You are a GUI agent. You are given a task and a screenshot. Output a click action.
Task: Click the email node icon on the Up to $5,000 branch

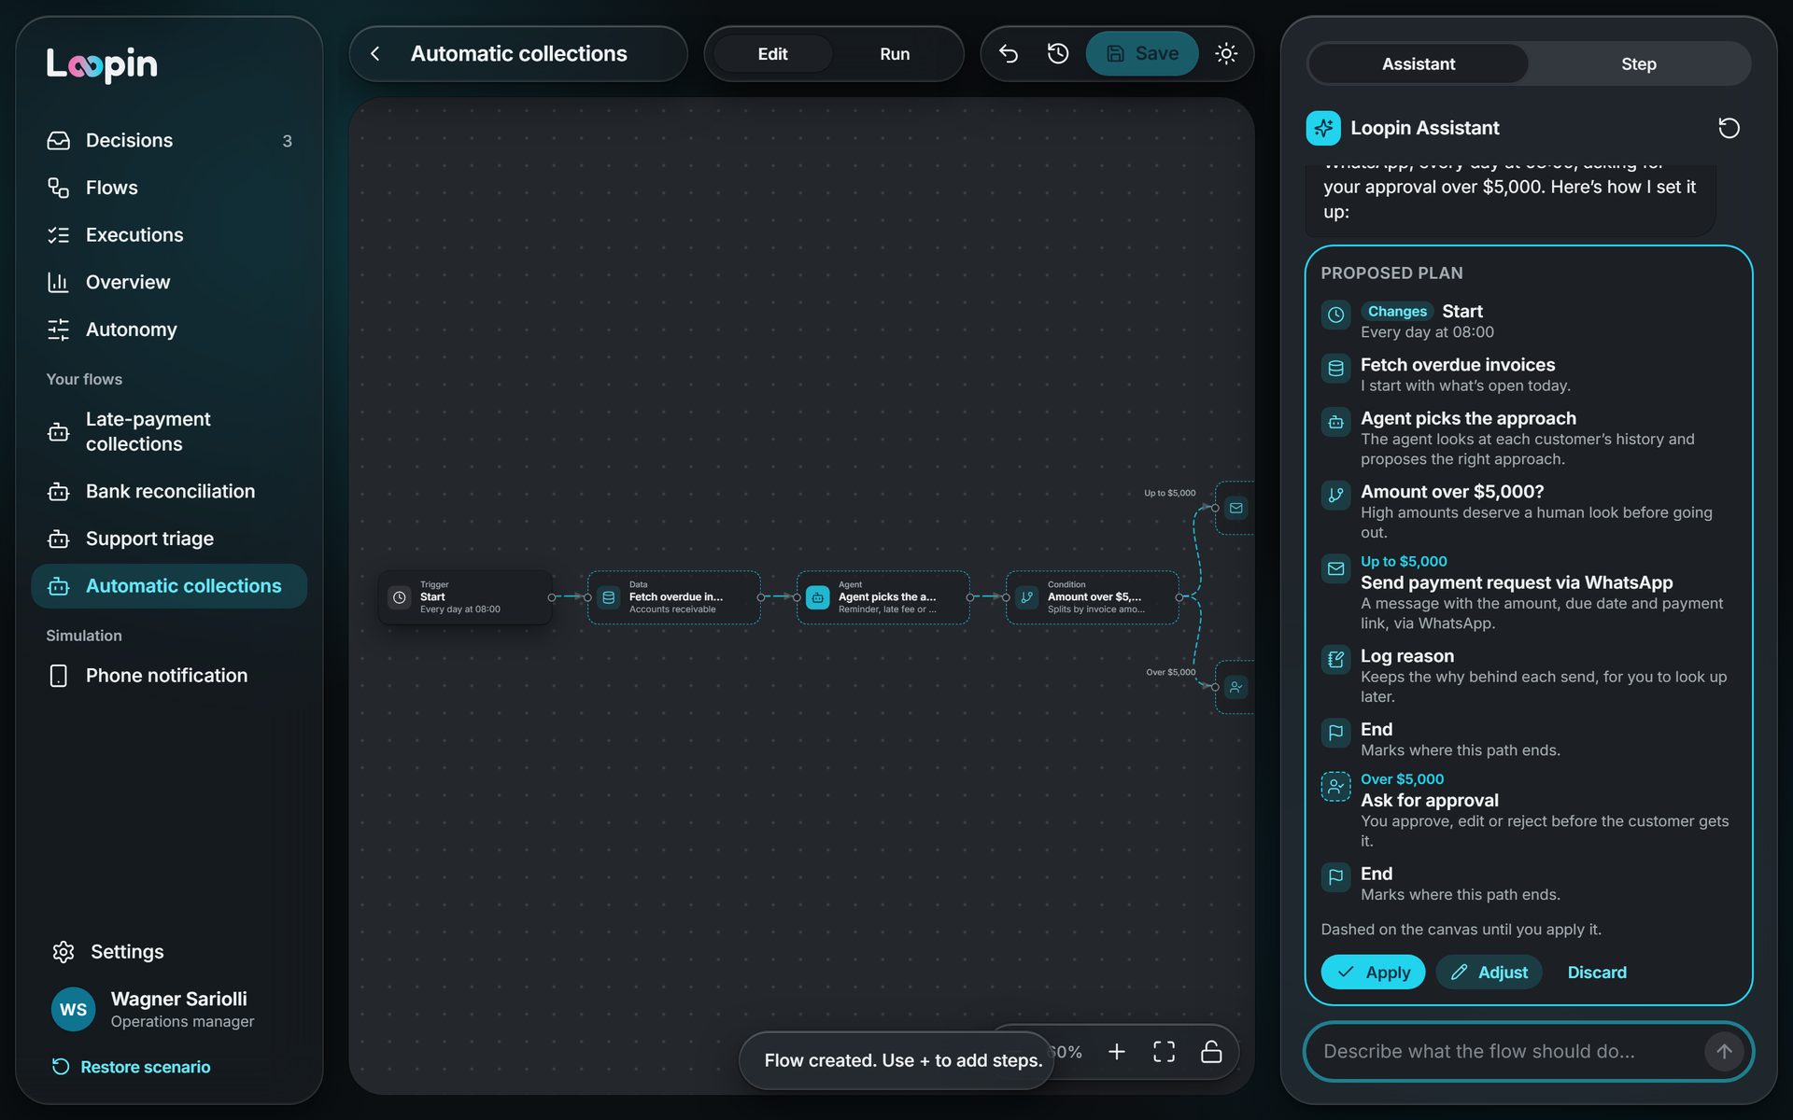[x=1235, y=508]
